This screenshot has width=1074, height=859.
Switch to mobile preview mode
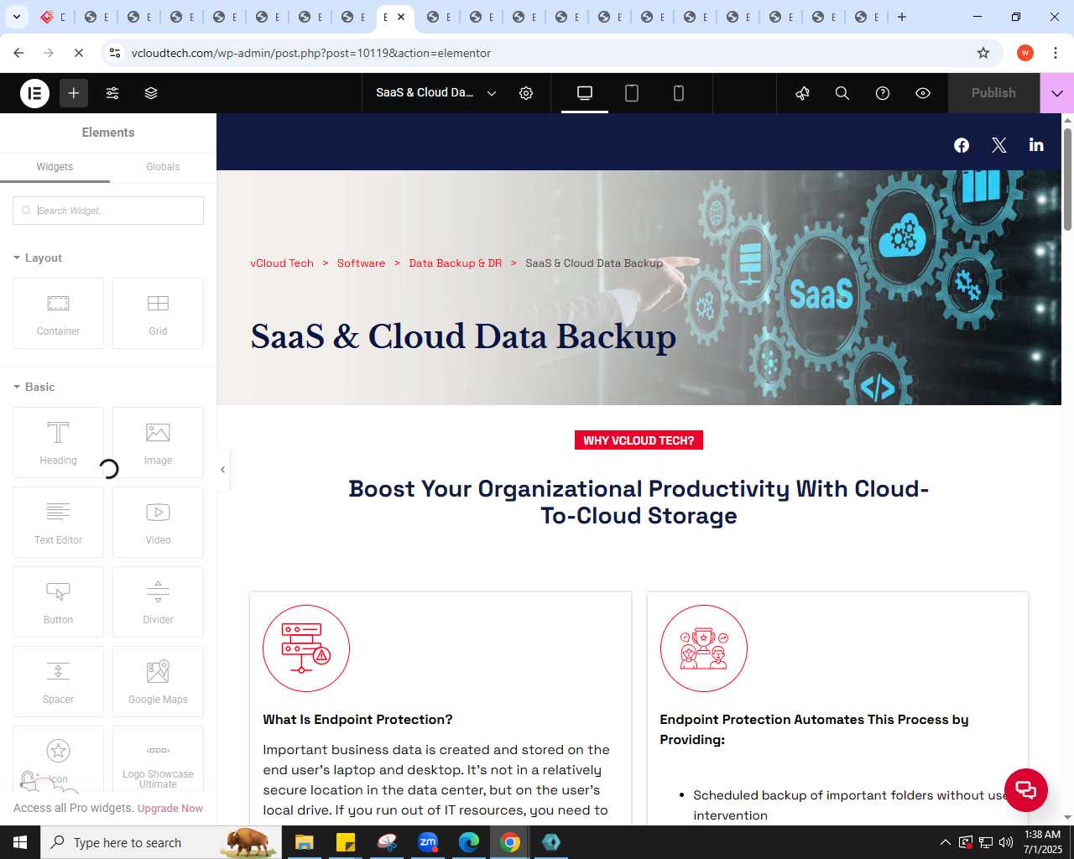[x=679, y=93]
